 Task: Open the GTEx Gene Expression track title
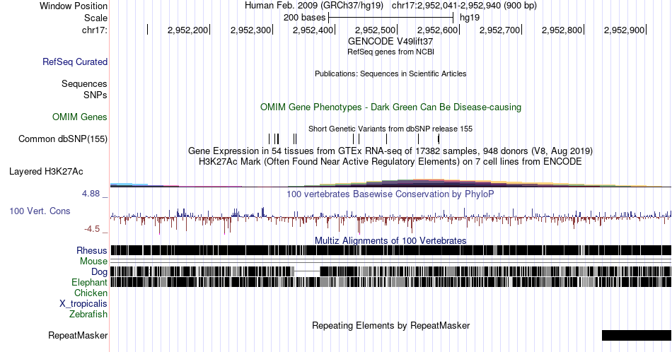click(x=390, y=151)
